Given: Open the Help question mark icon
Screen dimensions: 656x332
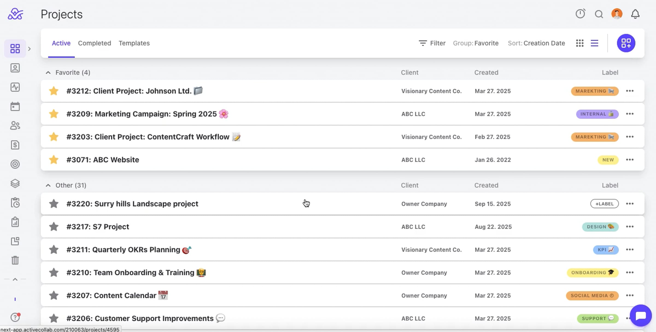Looking at the screenshot, I should coord(15,317).
